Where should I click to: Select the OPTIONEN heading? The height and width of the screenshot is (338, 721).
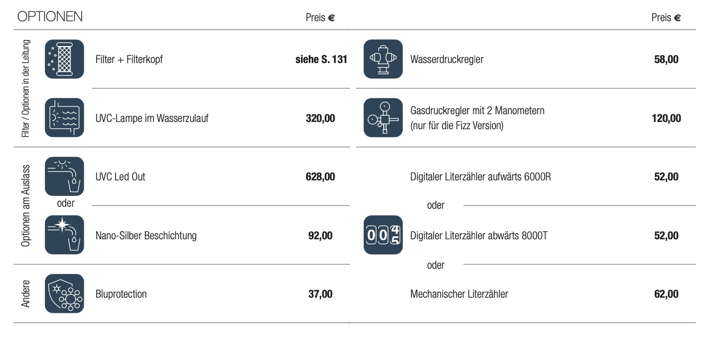[x=50, y=17]
